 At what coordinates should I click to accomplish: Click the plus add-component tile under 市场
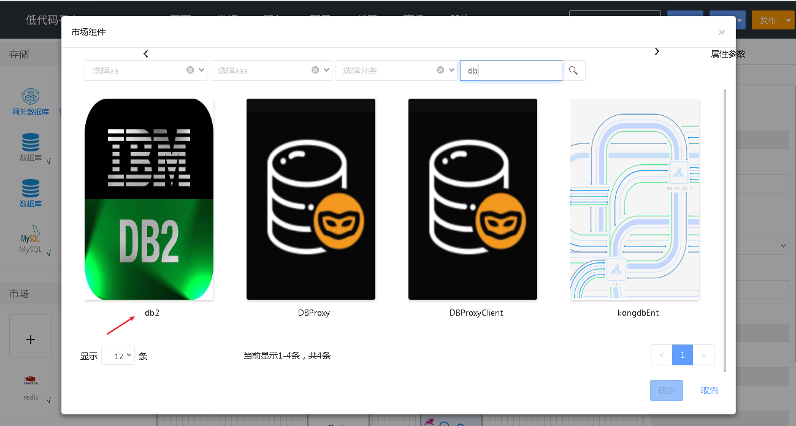click(x=31, y=336)
